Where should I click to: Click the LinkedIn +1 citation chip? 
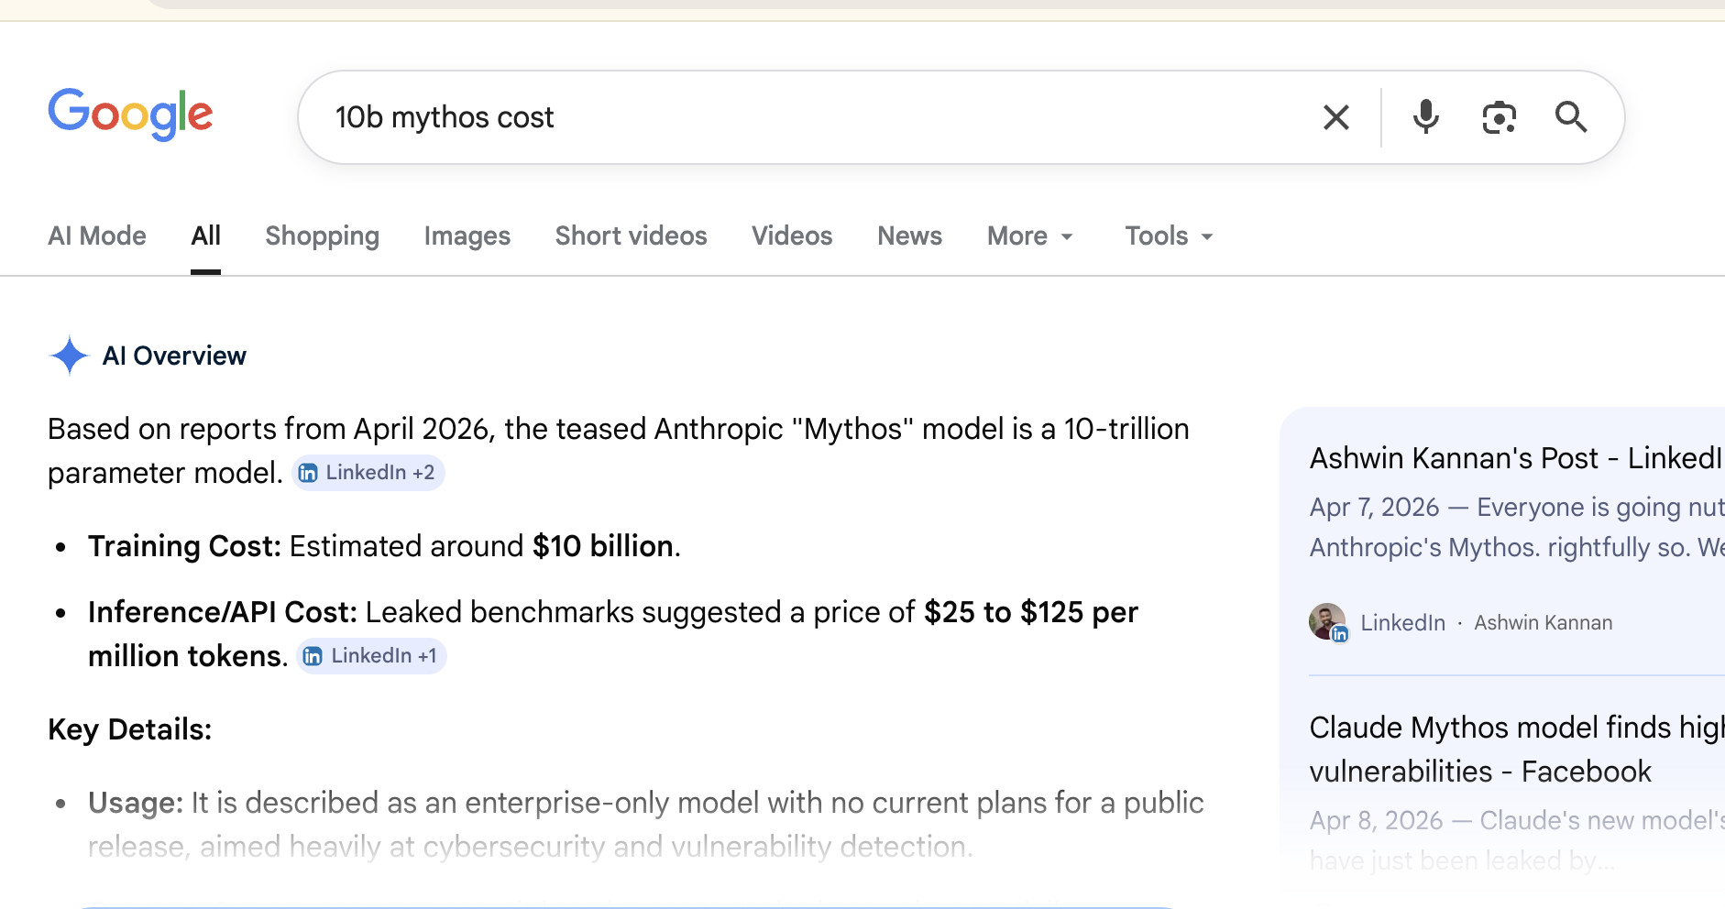pyautogui.click(x=371, y=655)
